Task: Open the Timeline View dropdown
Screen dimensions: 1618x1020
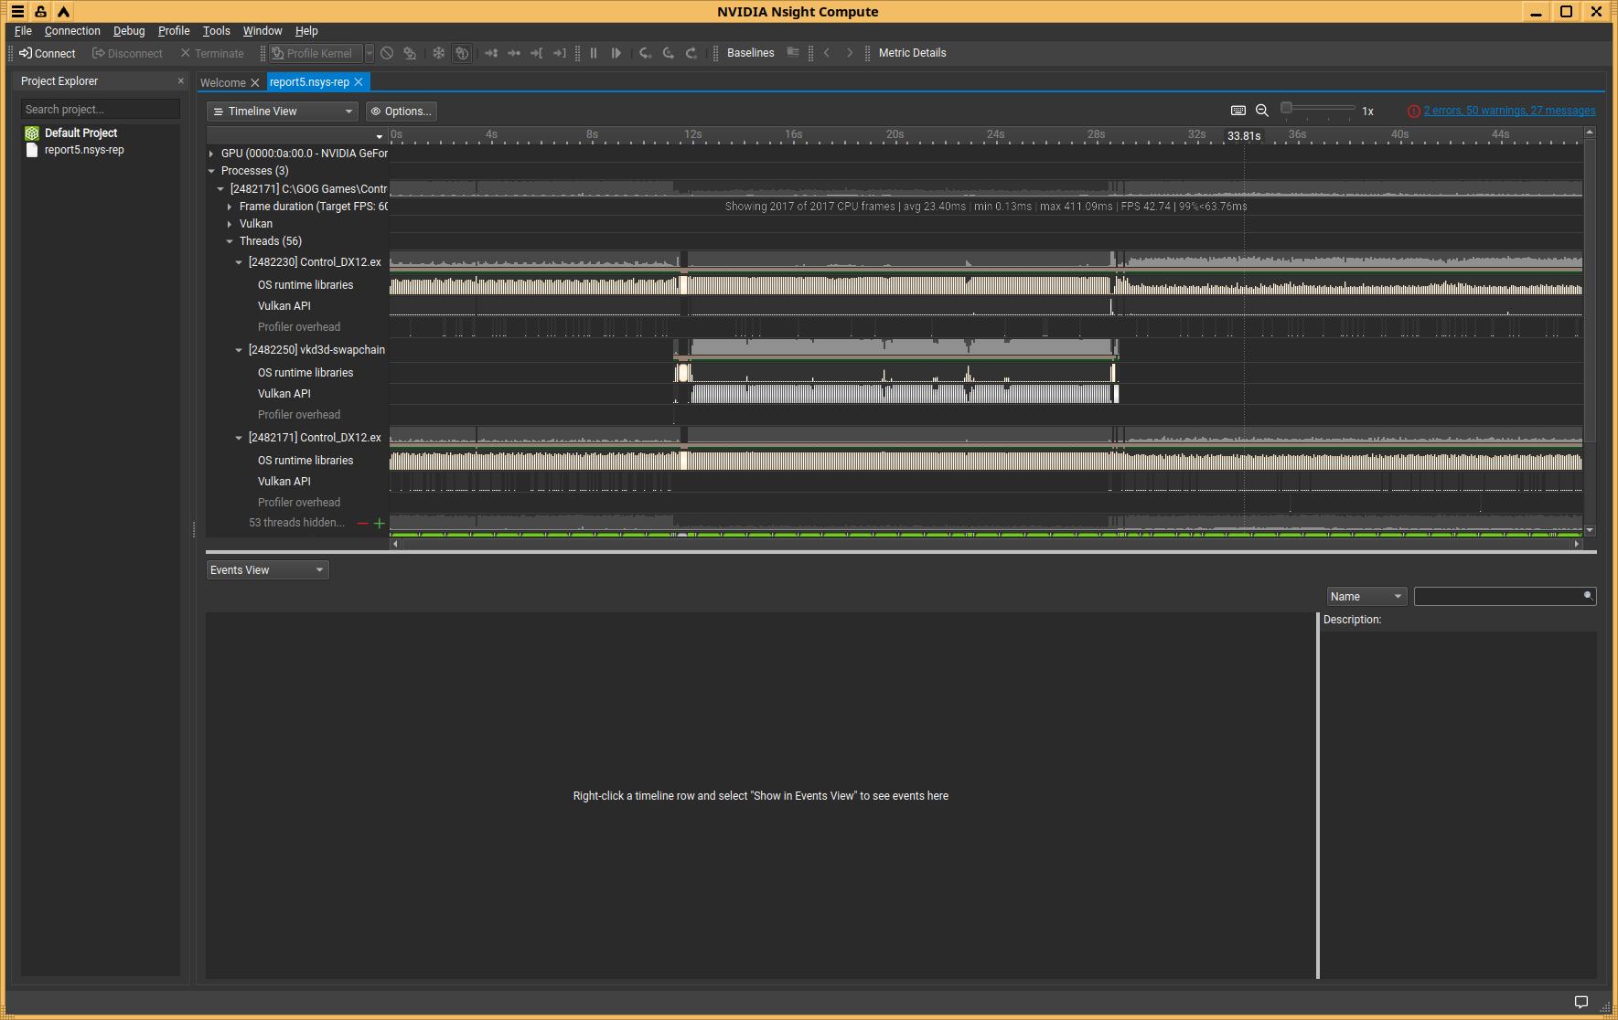Action: (x=282, y=112)
